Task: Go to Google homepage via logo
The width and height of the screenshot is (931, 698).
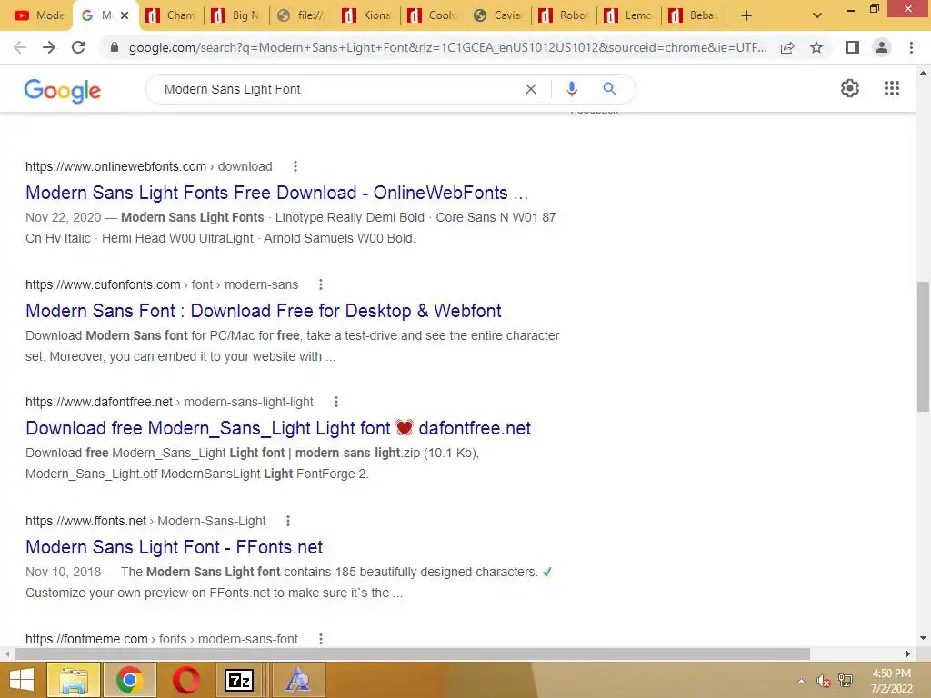Action: tap(63, 91)
